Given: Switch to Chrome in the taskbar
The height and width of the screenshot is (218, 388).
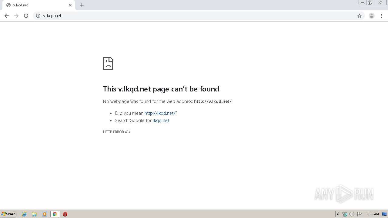Looking at the screenshot, I should (x=55, y=214).
